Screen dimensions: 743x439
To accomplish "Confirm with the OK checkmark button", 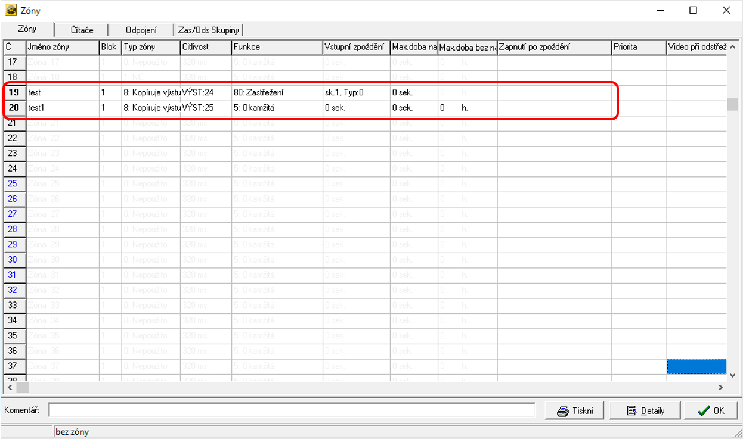I will coord(711,410).
